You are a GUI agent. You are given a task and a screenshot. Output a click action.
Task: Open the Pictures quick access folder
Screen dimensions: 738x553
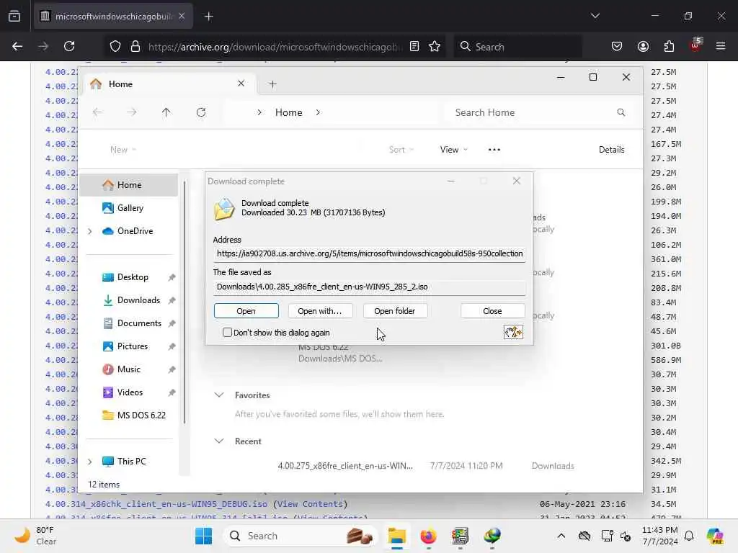click(x=132, y=346)
